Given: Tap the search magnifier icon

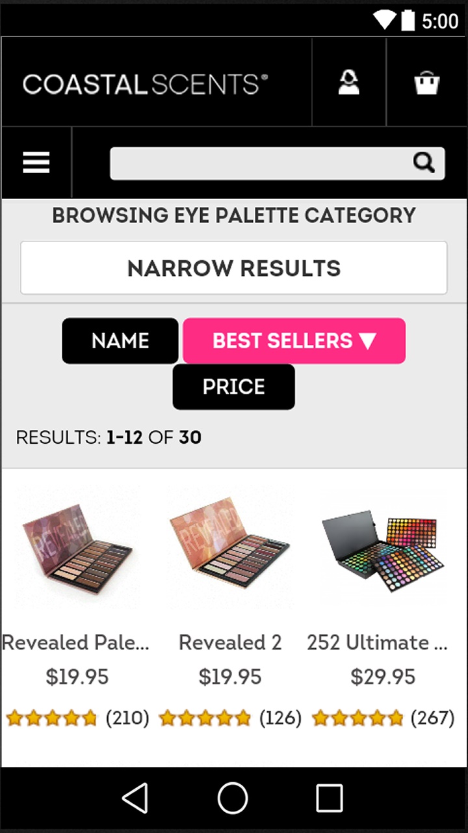Looking at the screenshot, I should (x=424, y=163).
